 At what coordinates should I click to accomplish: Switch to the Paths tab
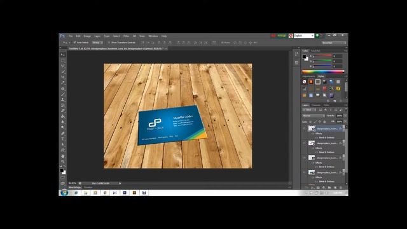(x=326, y=105)
